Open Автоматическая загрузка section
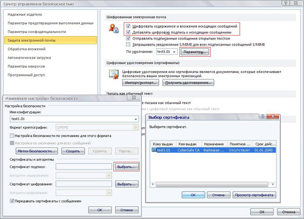 click(29, 58)
